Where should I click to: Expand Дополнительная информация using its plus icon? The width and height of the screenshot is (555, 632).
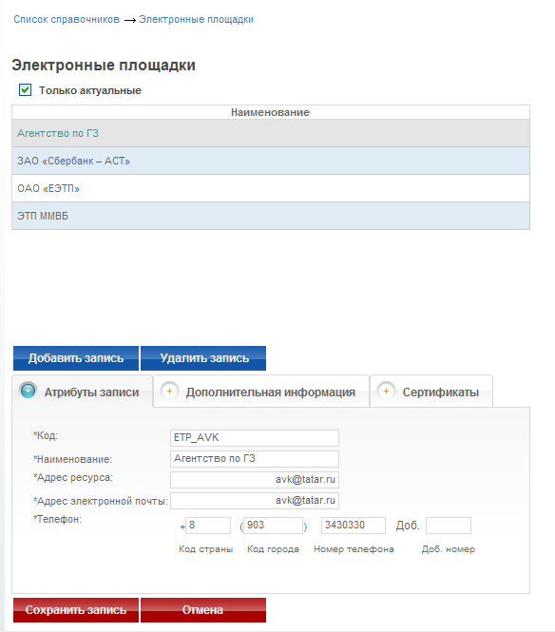click(x=169, y=391)
